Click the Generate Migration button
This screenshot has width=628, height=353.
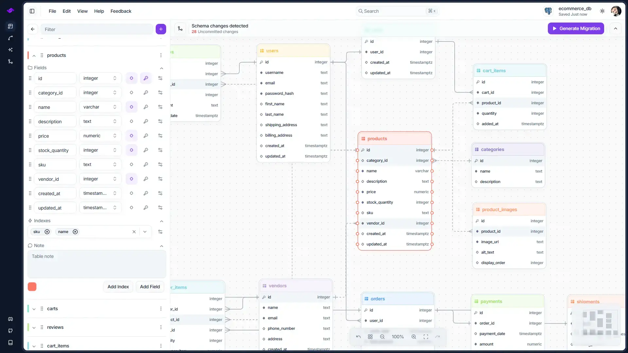point(576,28)
